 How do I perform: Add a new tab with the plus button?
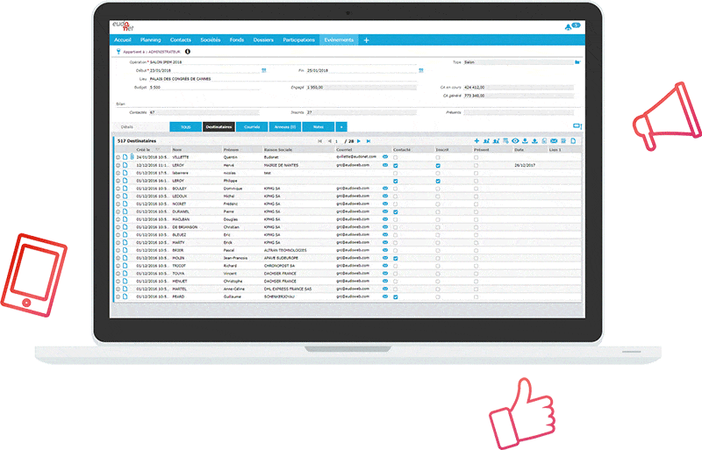coord(366,40)
